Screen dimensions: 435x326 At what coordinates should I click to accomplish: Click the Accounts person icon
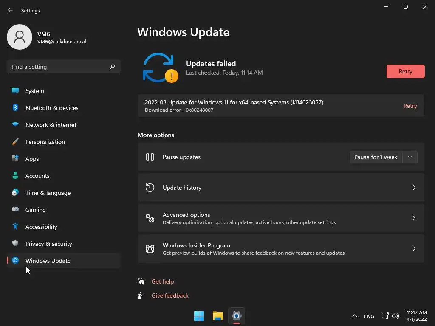click(x=15, y=175)
